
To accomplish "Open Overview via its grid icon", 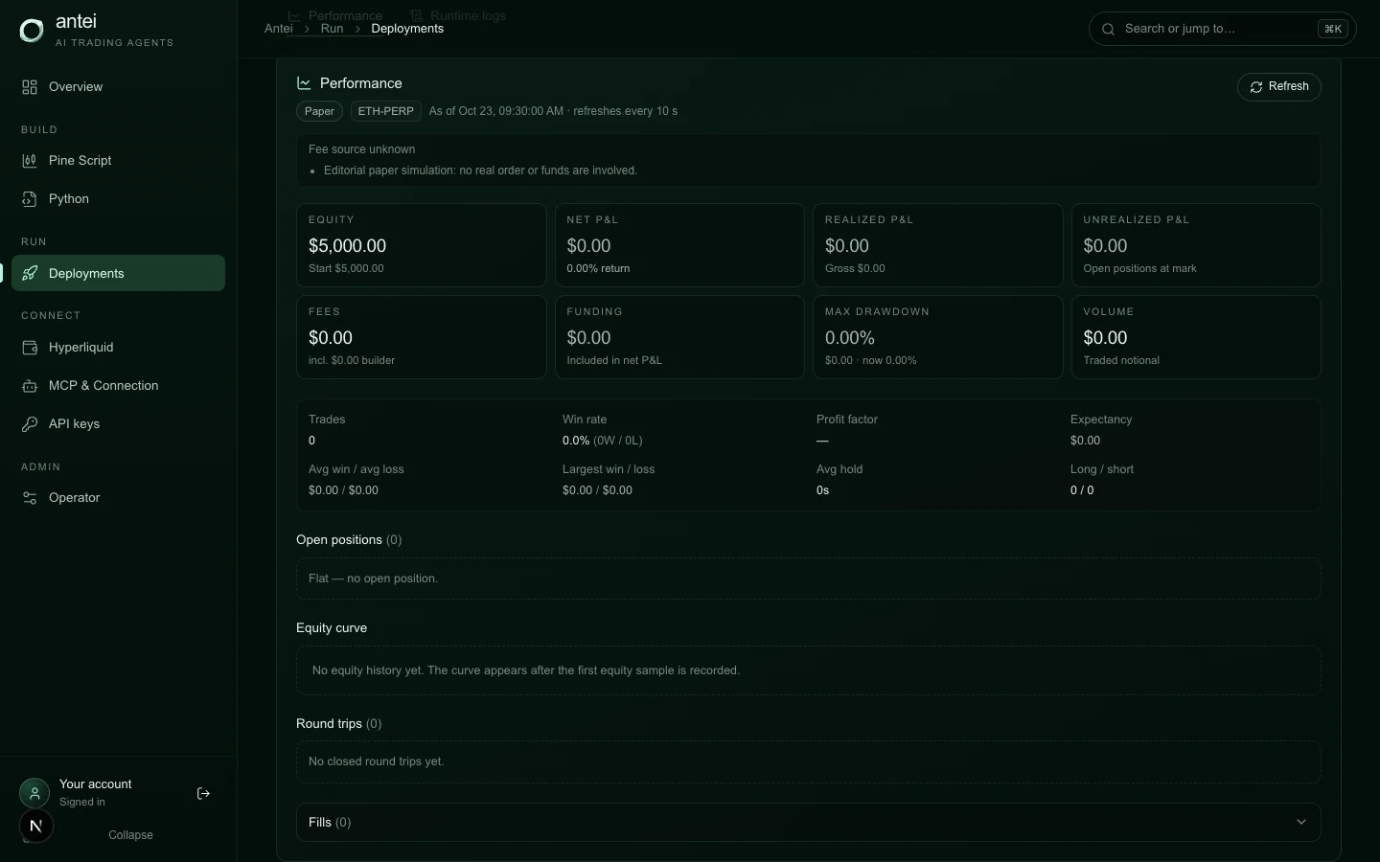I will point(30,87).
